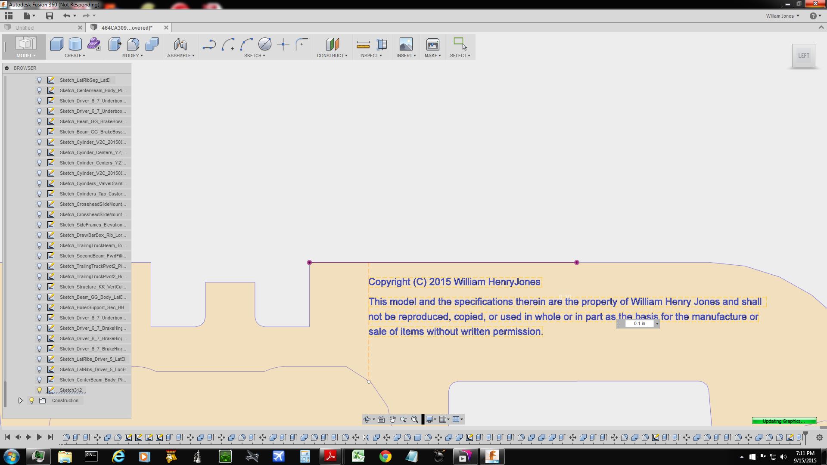Play the timeline
Viewport: 827px width, 465px height.
[39, 437]
